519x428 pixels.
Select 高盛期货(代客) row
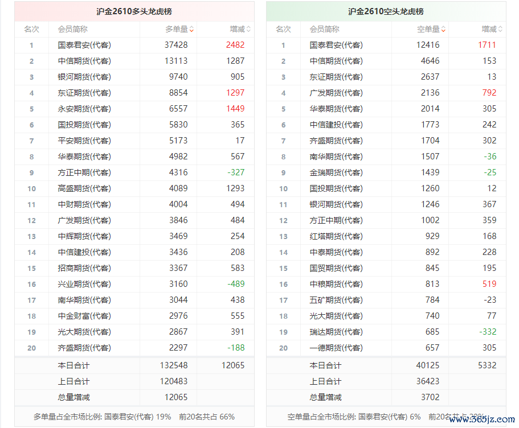point(134,188)
